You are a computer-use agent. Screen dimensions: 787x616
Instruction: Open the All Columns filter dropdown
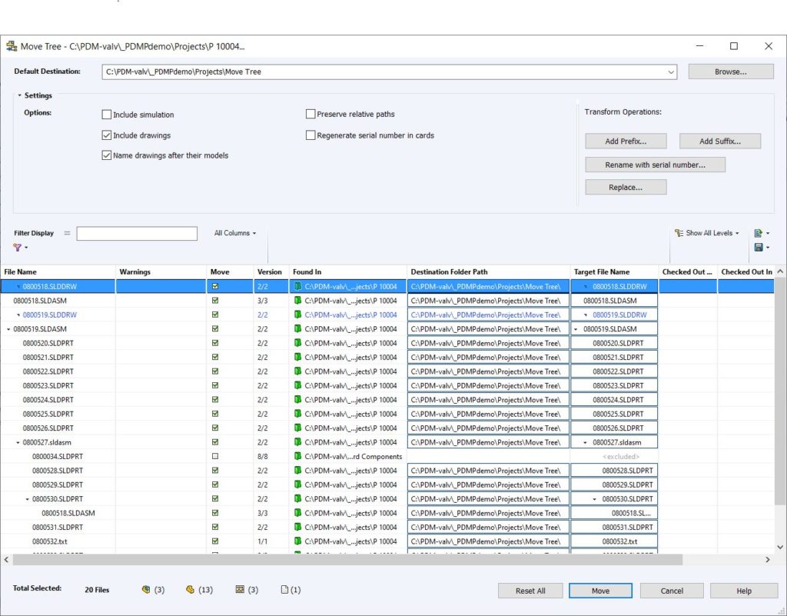coord(235,233)
